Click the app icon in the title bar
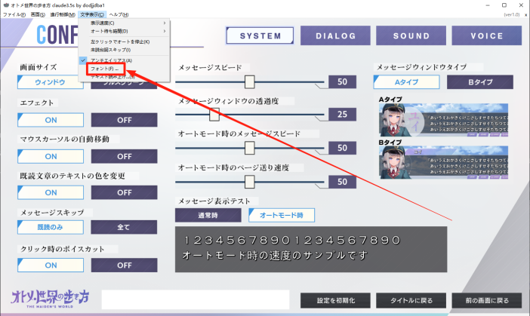Screen dimensions: 530x316 (x=6, y=5)
